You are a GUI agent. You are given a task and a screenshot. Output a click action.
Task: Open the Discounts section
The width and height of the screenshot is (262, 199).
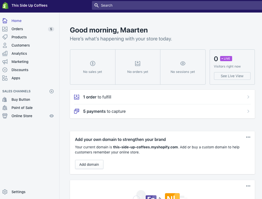click(x=20, y=70)
